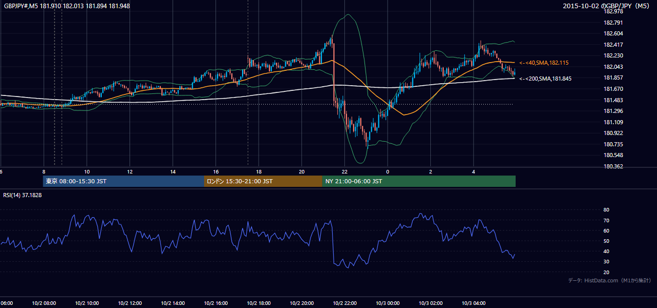The height and width of the screenshot is (308, 657).
Task: Click the 10/2 18:00 time label
Action: (259, 303)
